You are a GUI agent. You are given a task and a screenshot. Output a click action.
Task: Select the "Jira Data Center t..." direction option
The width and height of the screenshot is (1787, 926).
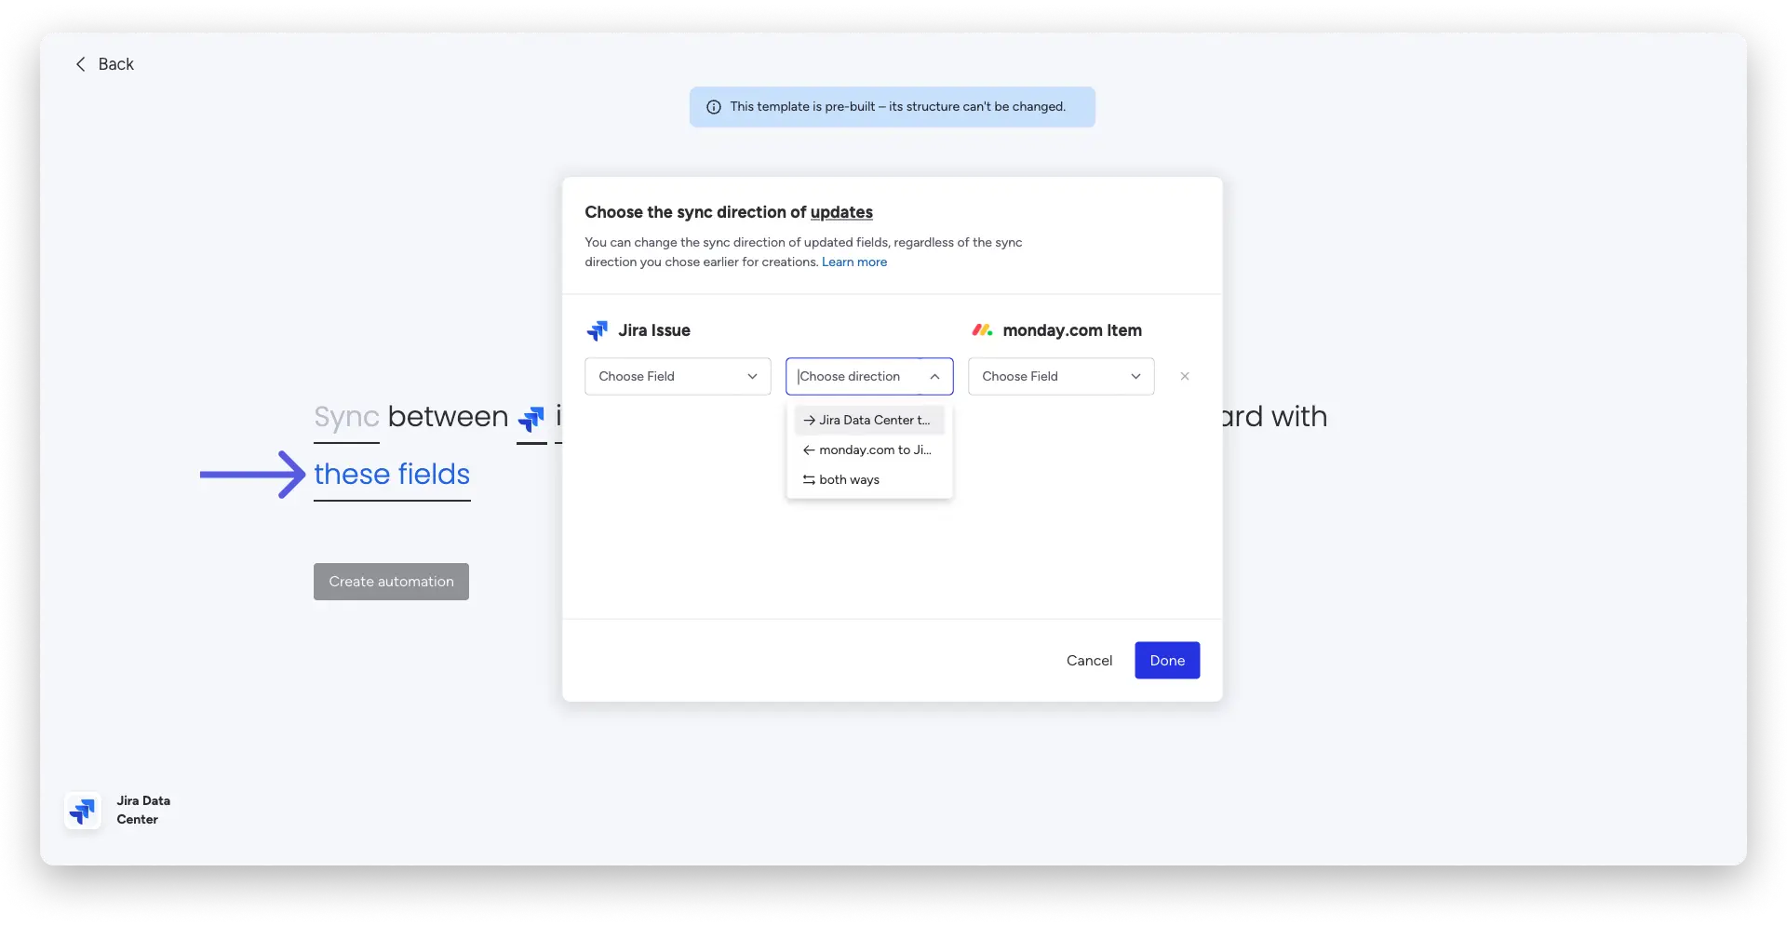tap(869, 420)
